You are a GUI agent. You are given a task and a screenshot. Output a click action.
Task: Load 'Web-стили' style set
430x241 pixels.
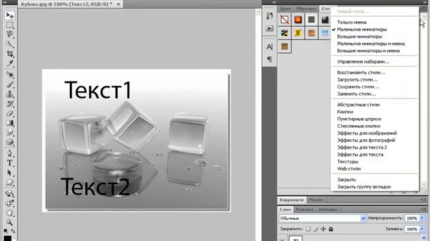click(349, 169)
